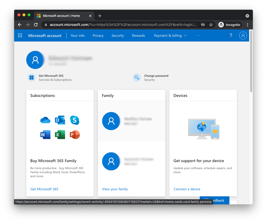Viewport: 267px width, 223px height.
Task: Open Chrome's three-dot menu
Action: [247, 25]
